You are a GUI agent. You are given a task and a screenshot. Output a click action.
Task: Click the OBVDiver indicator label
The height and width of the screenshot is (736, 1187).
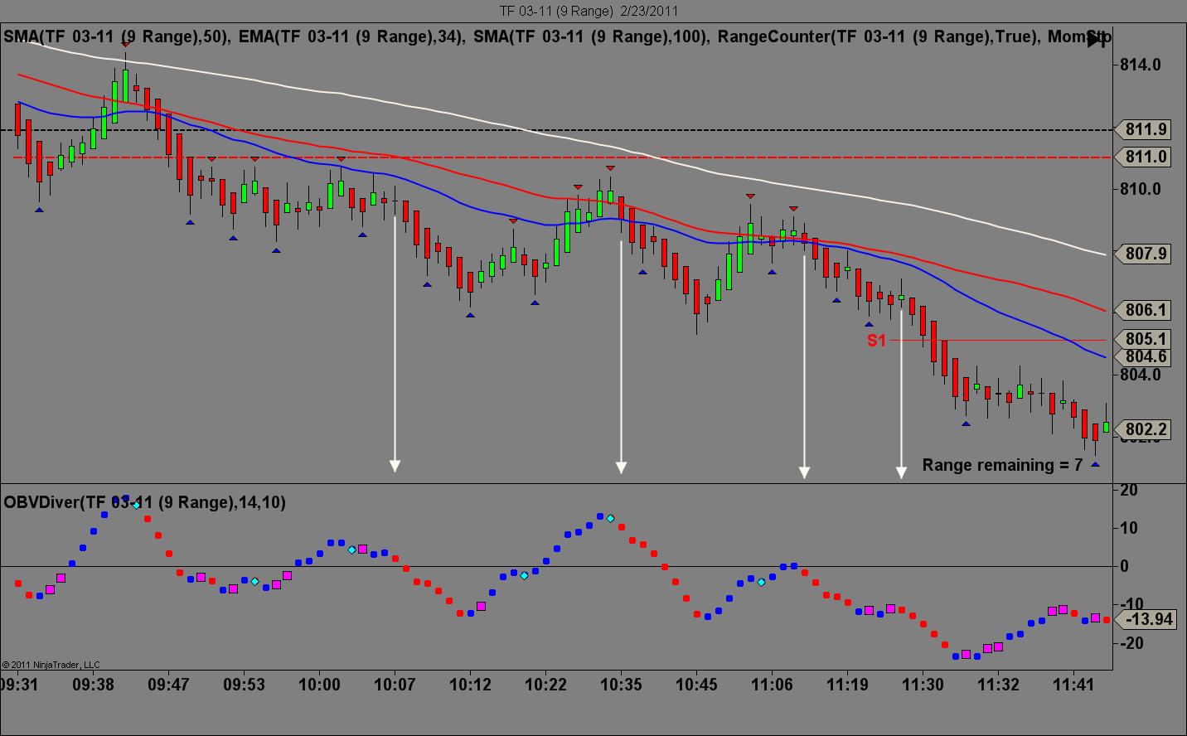click(x=144, y=502)
